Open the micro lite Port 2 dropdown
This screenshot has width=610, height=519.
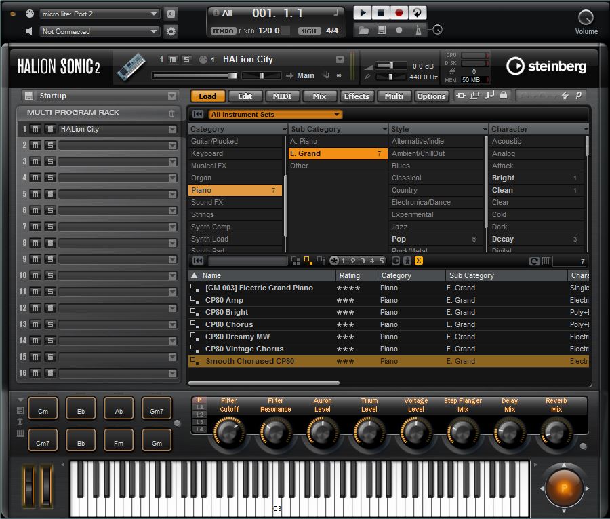point(100,14)
